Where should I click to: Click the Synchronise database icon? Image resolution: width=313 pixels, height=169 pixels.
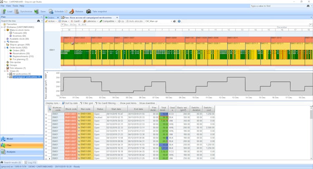[17, 12]
